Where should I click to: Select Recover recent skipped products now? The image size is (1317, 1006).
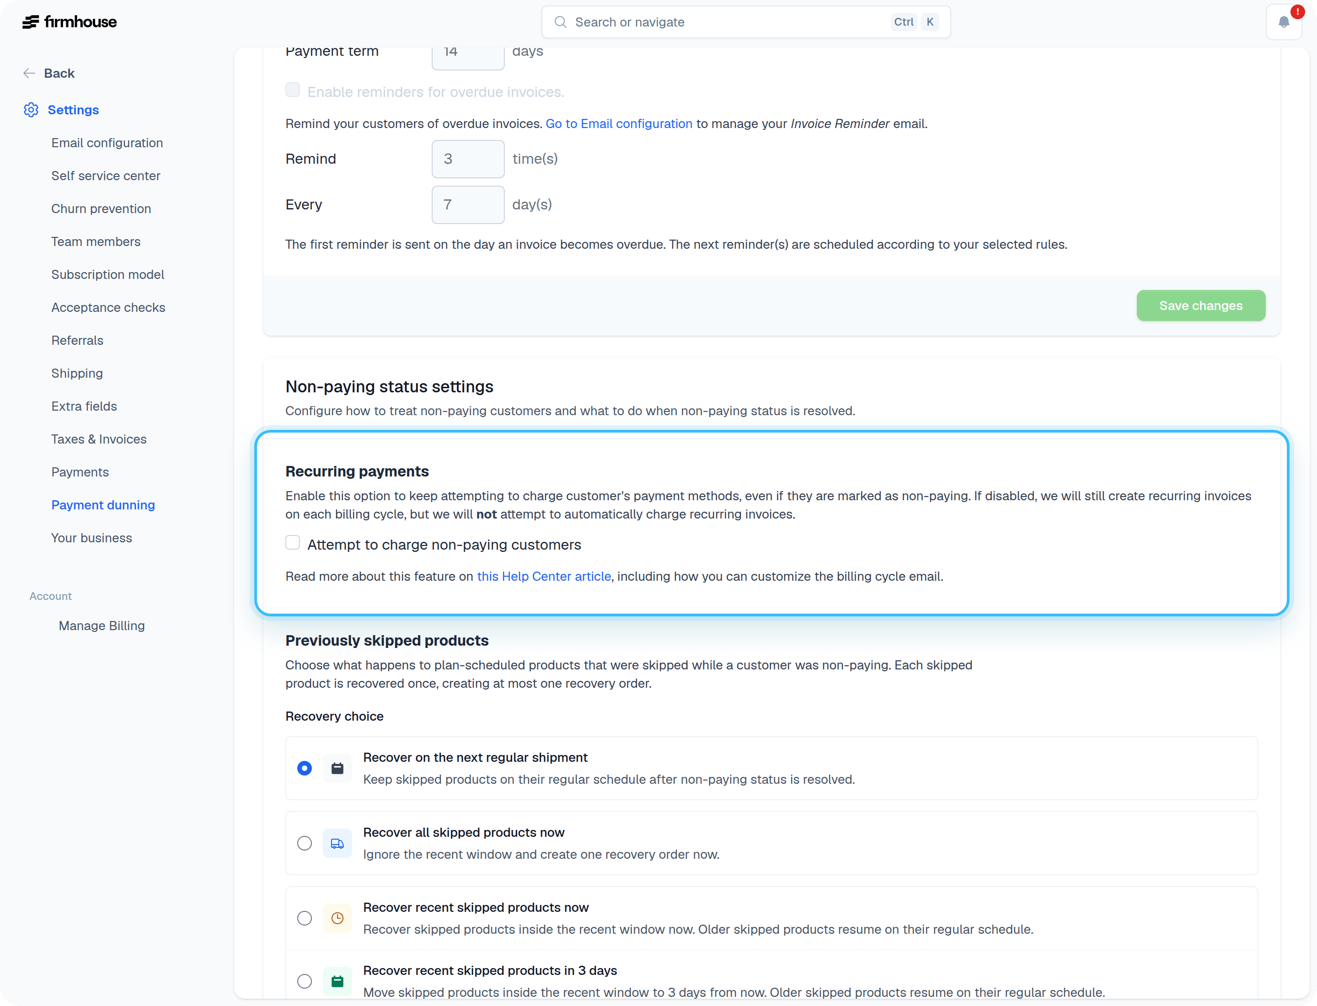tap(304, 918)
